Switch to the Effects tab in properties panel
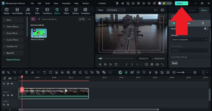The width and height of the screenshot is (212, 111). click(204, 10)
